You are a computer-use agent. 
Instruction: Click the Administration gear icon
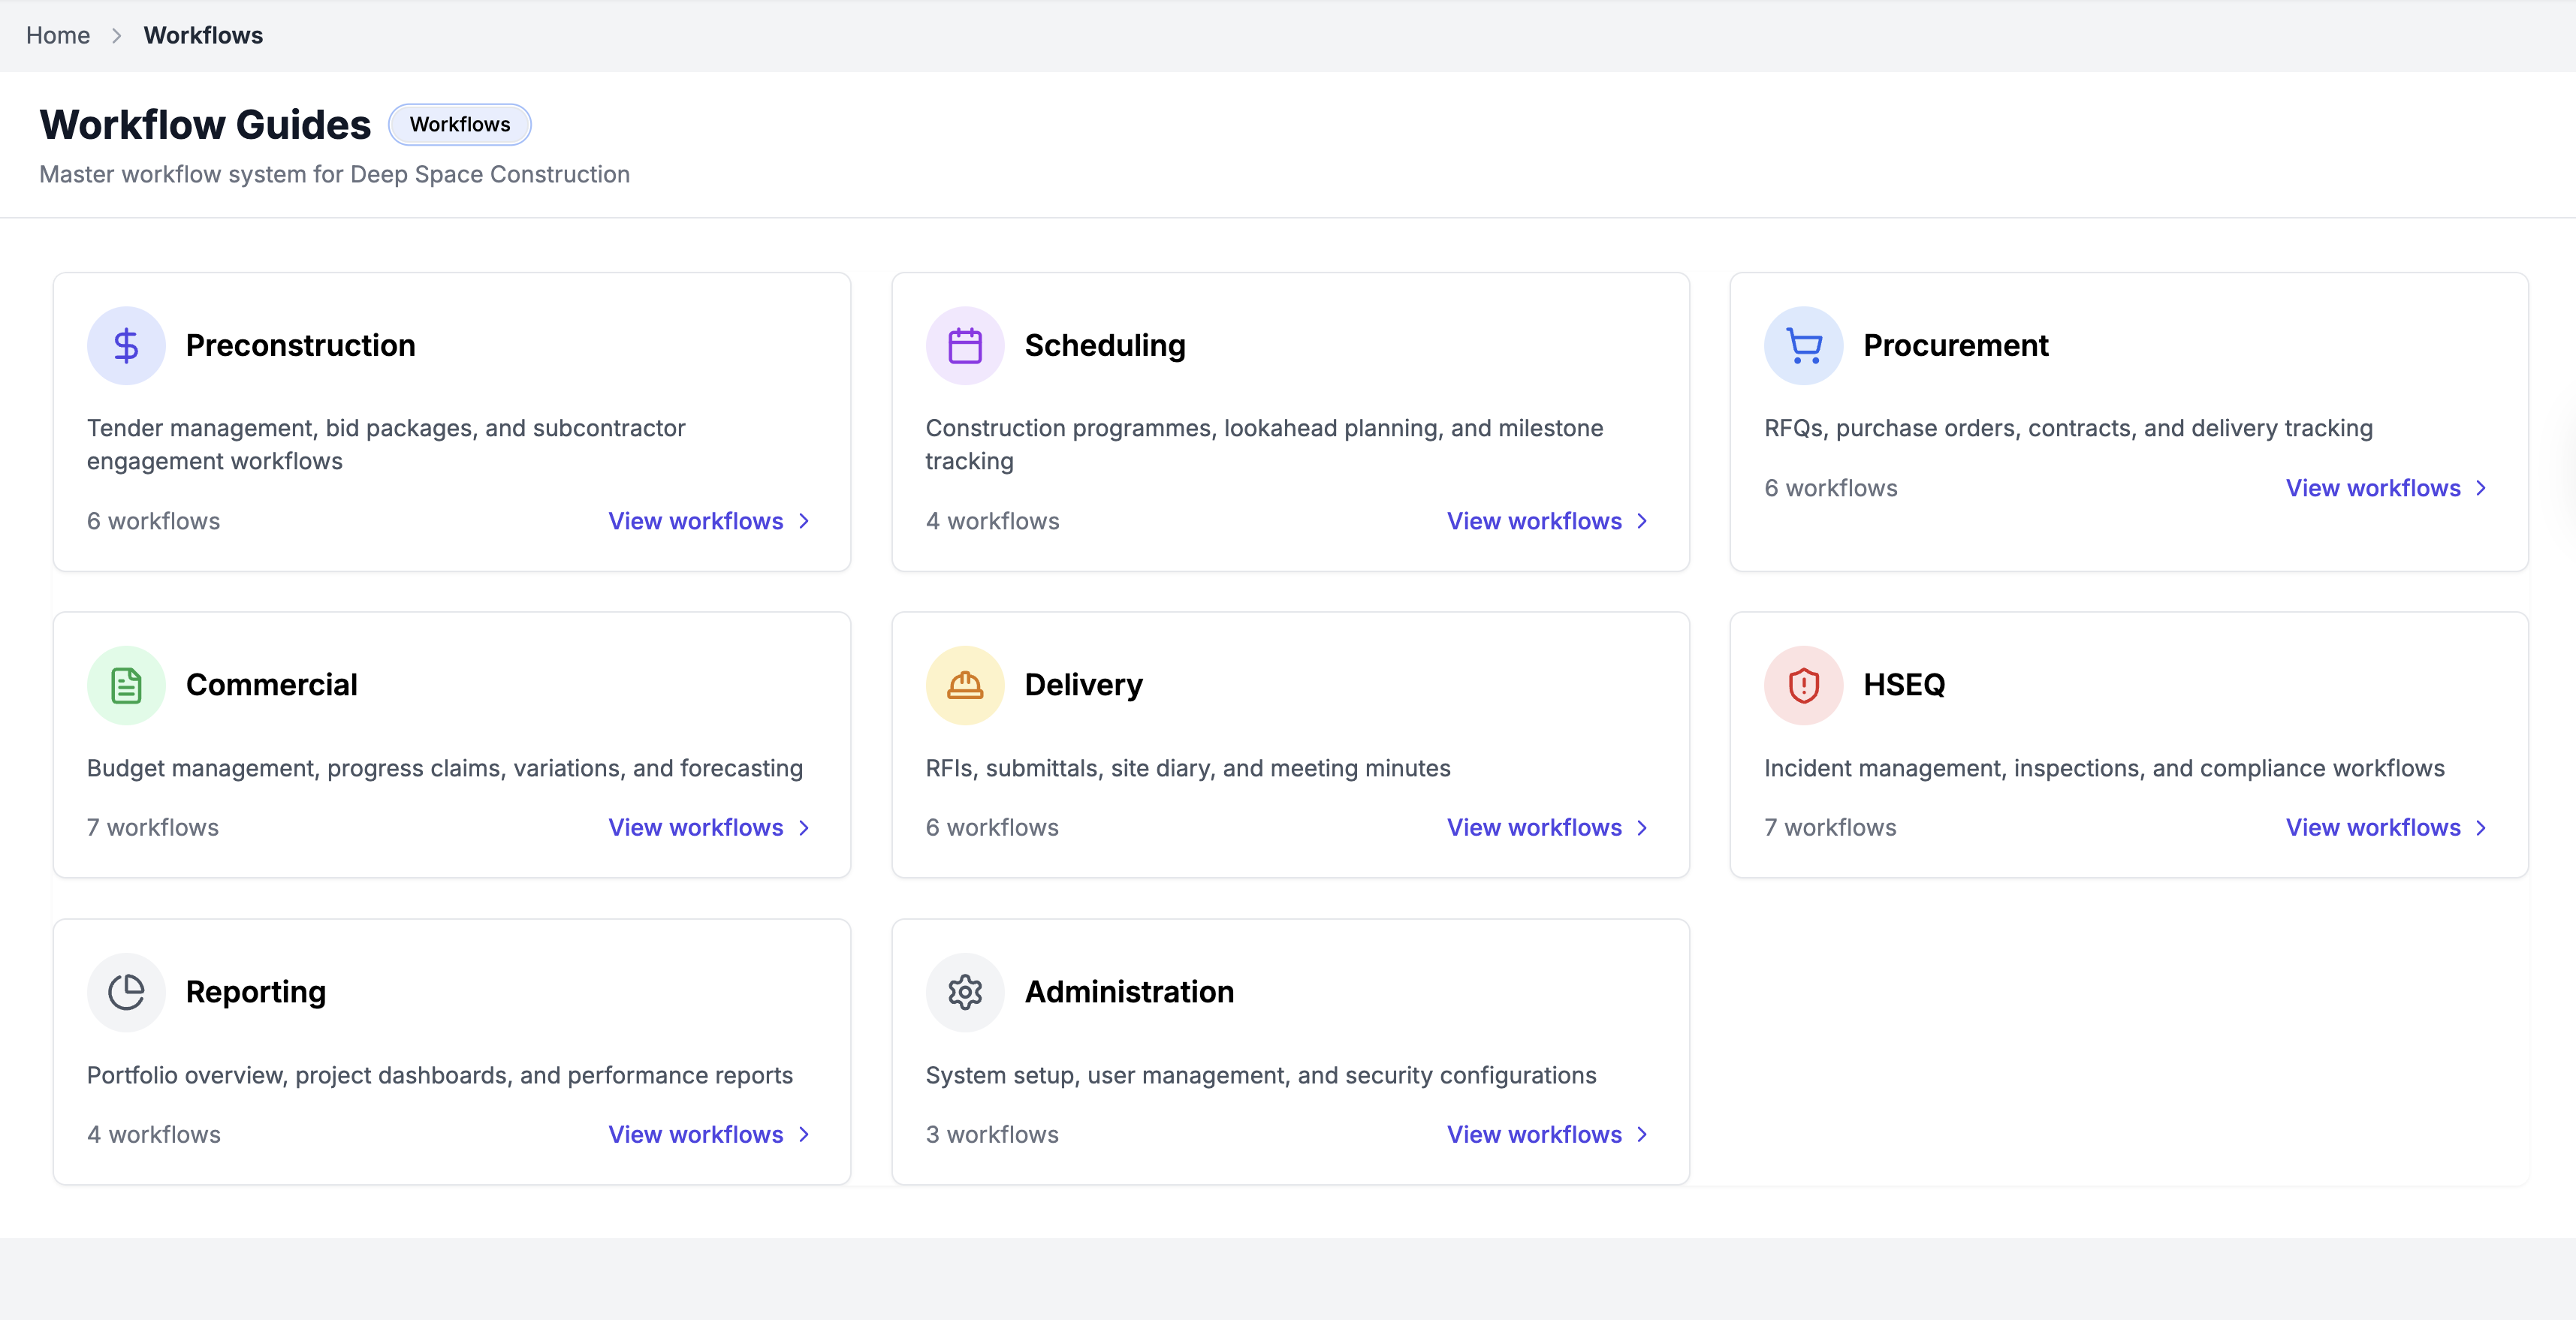click(x=964, y=992)
